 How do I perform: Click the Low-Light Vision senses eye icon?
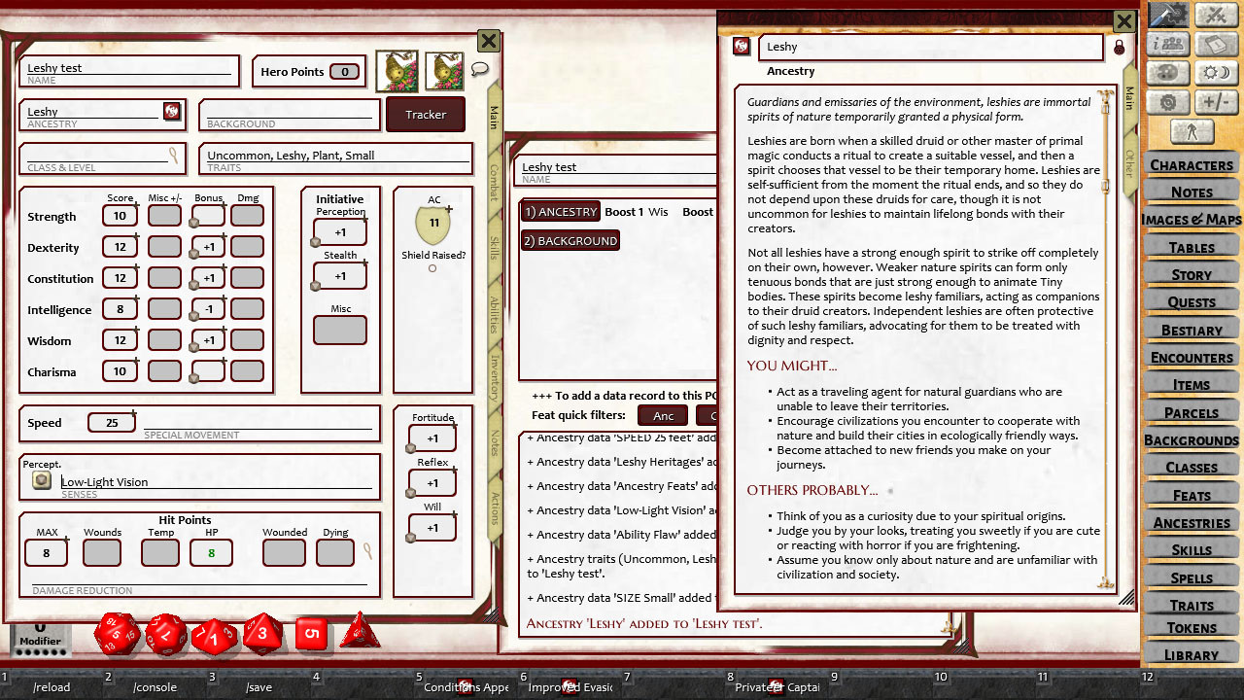click(x=41, y=480)
